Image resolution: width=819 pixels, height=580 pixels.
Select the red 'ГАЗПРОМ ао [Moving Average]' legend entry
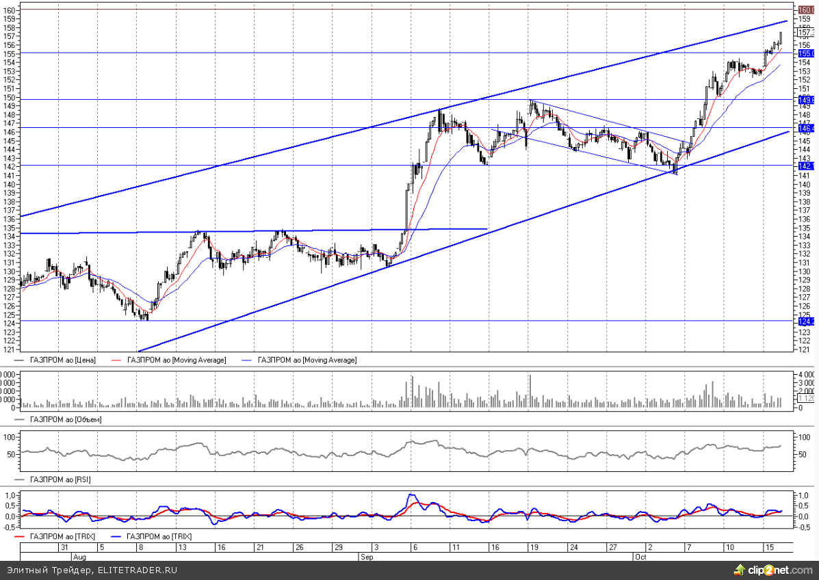click(x=169, y=360)
